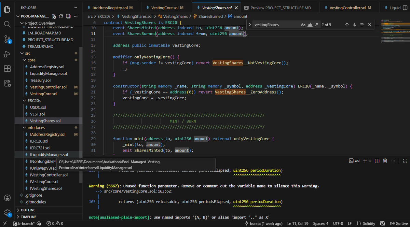Click Go Live in the status bar
This screenshot has height=227, width=410.
pyautogui.click(x=398, y=224)
